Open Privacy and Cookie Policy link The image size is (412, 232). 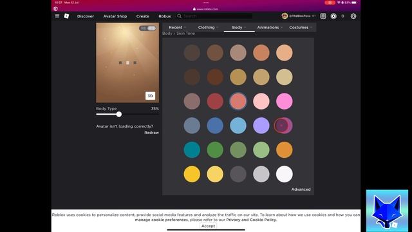click(251, 220)
